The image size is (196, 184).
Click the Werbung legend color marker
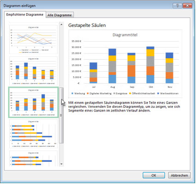(x=72, y=93)
